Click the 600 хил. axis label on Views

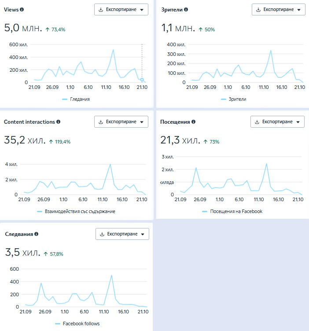coord(18,44)
